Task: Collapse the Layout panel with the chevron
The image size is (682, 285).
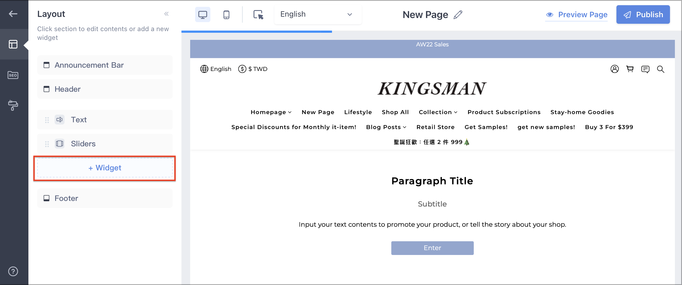Action: coord(167,14)
